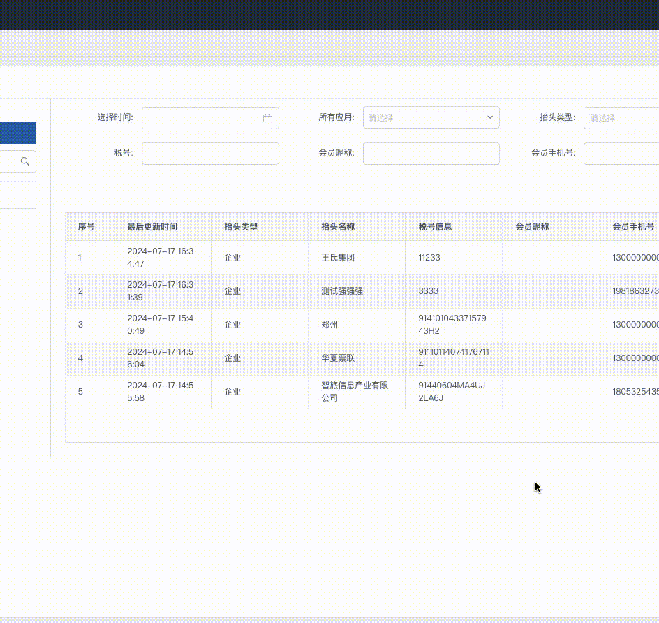Click the search magnifier icon in sidebar
Viewport: 659px width, 623px height.
pos(25,161)
